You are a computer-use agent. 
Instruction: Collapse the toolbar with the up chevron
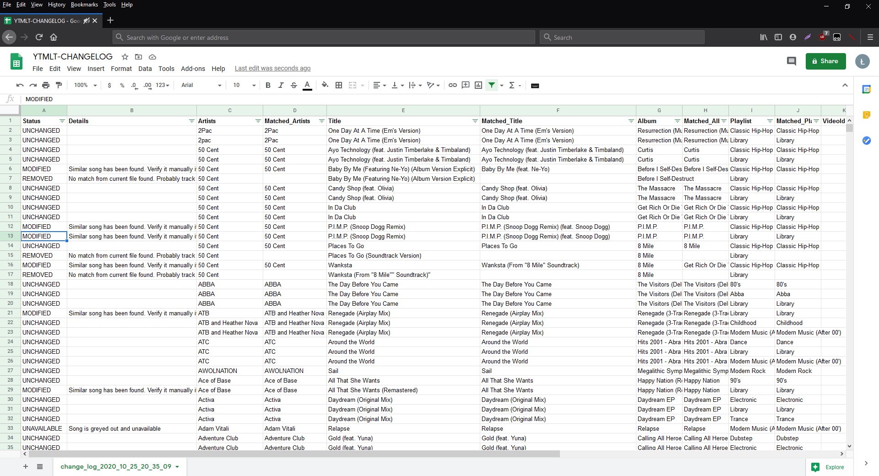pyautogui.click(x=845, y=85)
